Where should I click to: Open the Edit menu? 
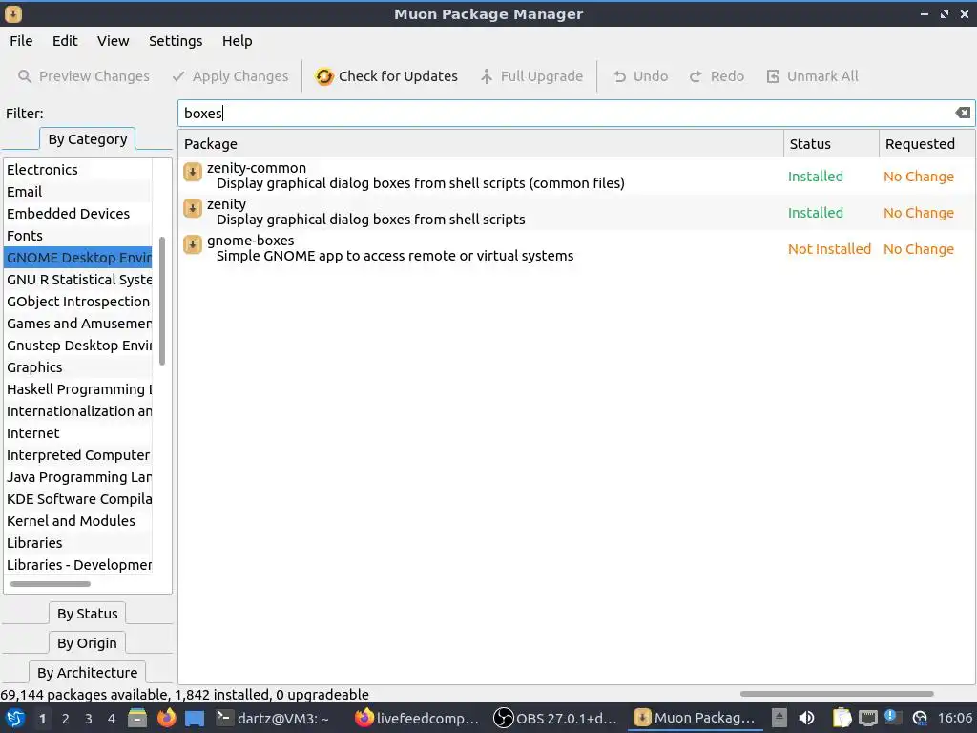pos(65,41)
